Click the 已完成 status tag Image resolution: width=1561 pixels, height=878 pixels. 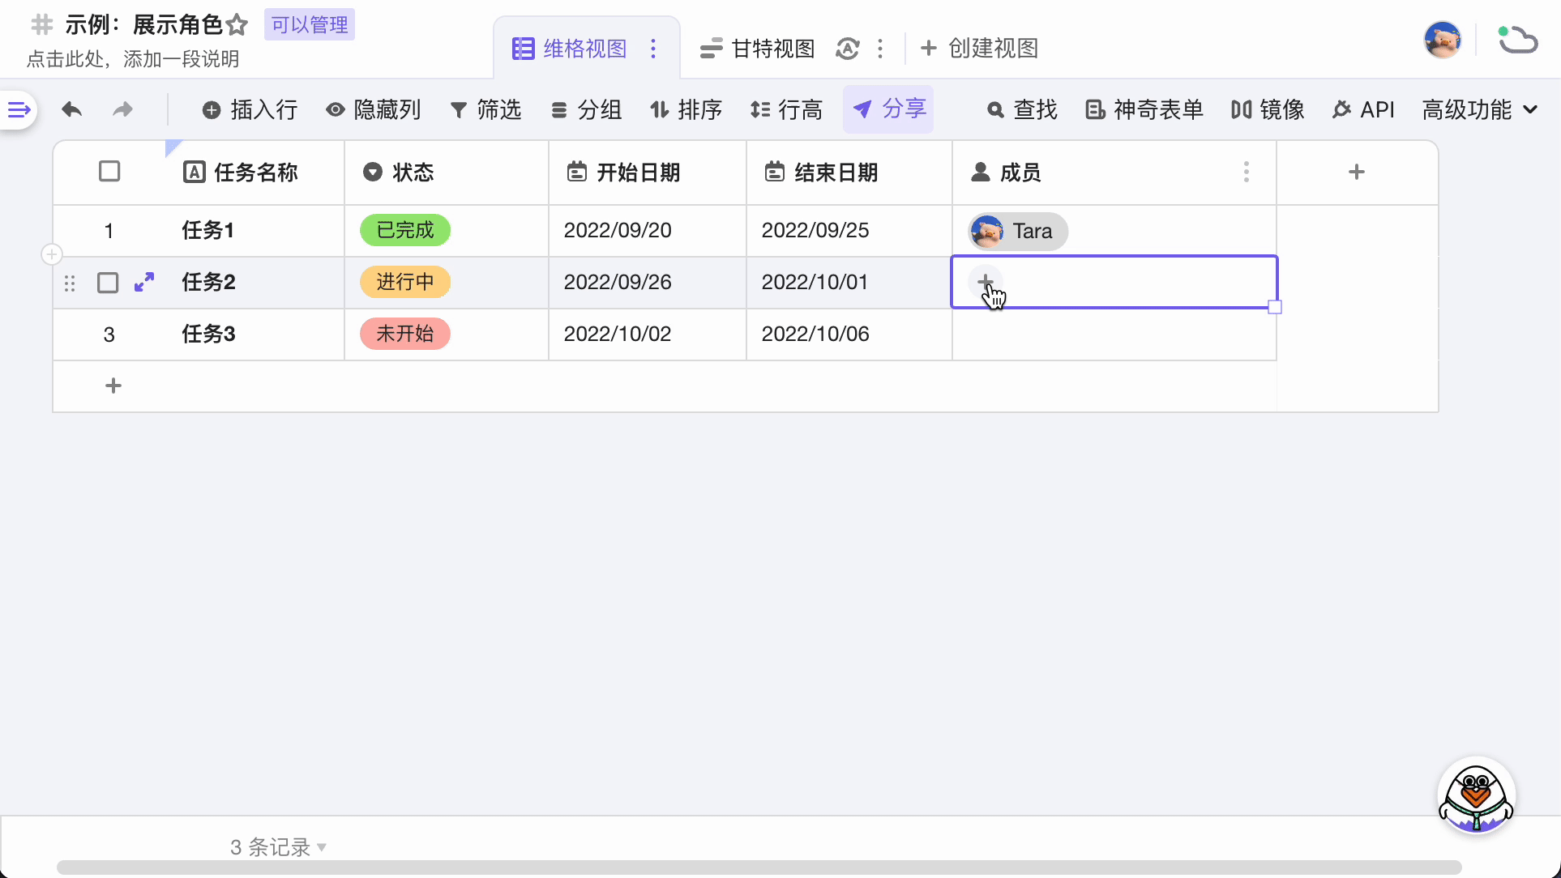pos(405,230)
